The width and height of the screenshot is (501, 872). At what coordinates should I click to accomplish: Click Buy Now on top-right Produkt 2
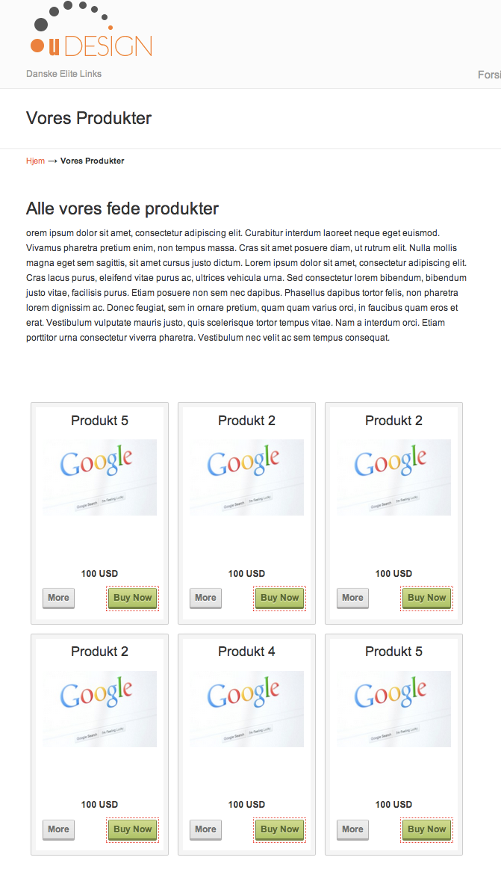point(426,598)
